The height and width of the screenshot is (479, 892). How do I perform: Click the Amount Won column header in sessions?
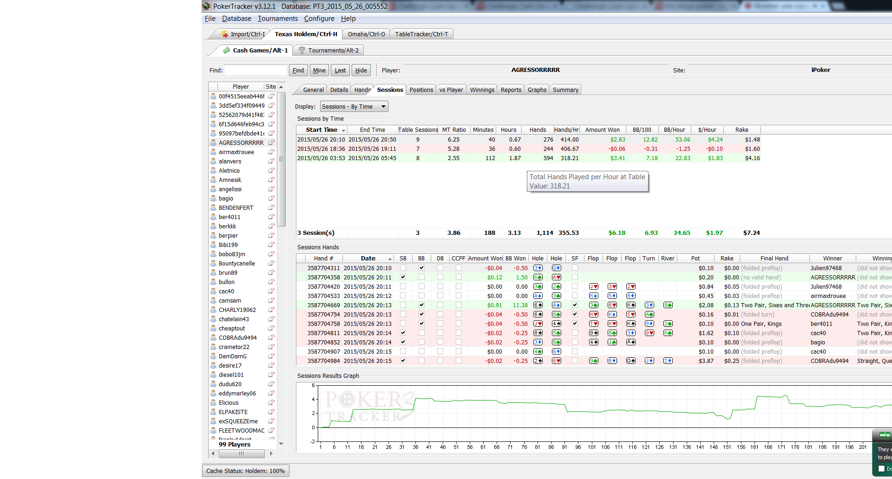click(602, 129)
